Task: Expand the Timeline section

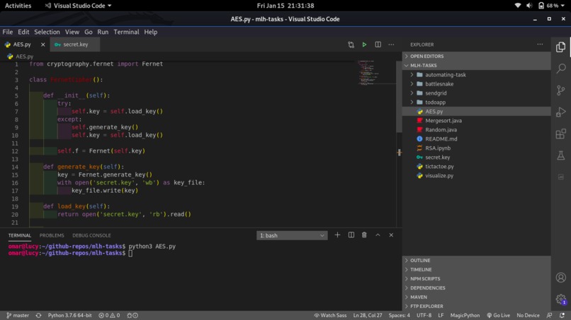Action: click(x=476, y=270)
